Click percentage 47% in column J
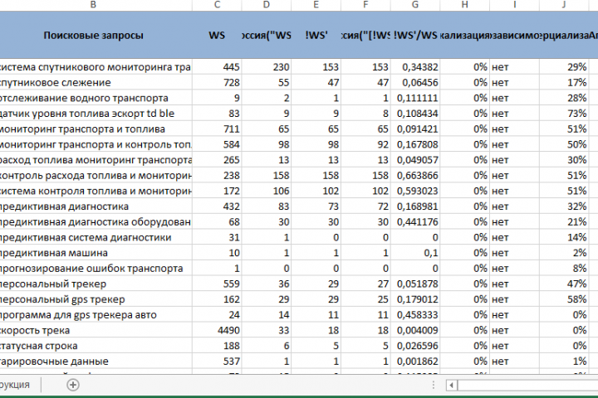598x398 pixels. coord(564,284)
